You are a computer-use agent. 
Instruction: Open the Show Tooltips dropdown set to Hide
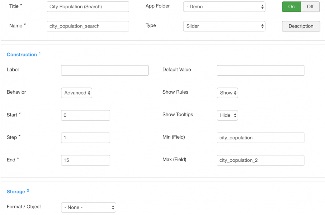coord(227,115)
